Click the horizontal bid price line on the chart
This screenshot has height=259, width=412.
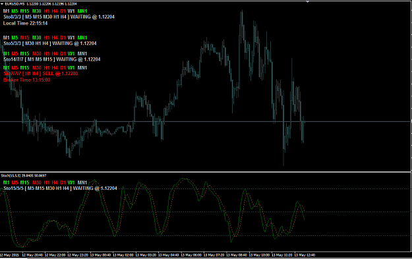[206, 122]
